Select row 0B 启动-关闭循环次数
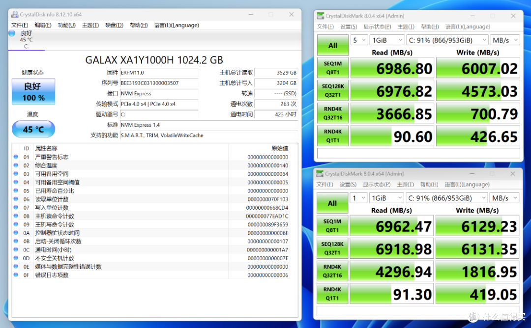Image resolution: width=531 pixels, height=328 pixels. click(151, 241)
